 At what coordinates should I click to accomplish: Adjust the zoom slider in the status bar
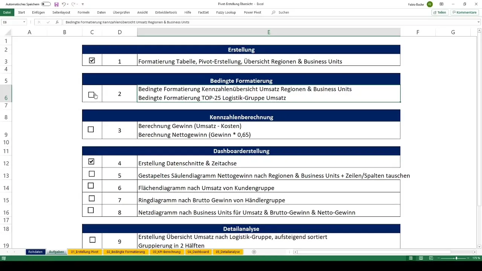[456, 258]
